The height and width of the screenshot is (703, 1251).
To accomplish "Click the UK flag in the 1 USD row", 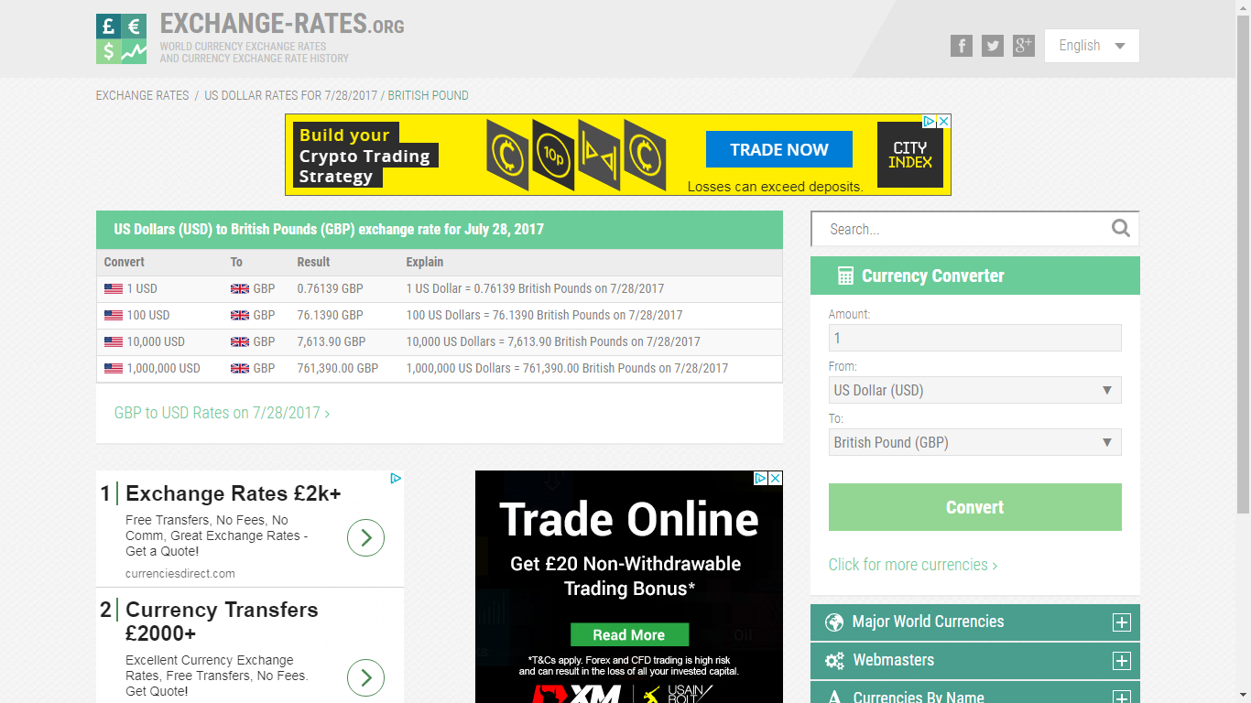I will coord(240,288).
